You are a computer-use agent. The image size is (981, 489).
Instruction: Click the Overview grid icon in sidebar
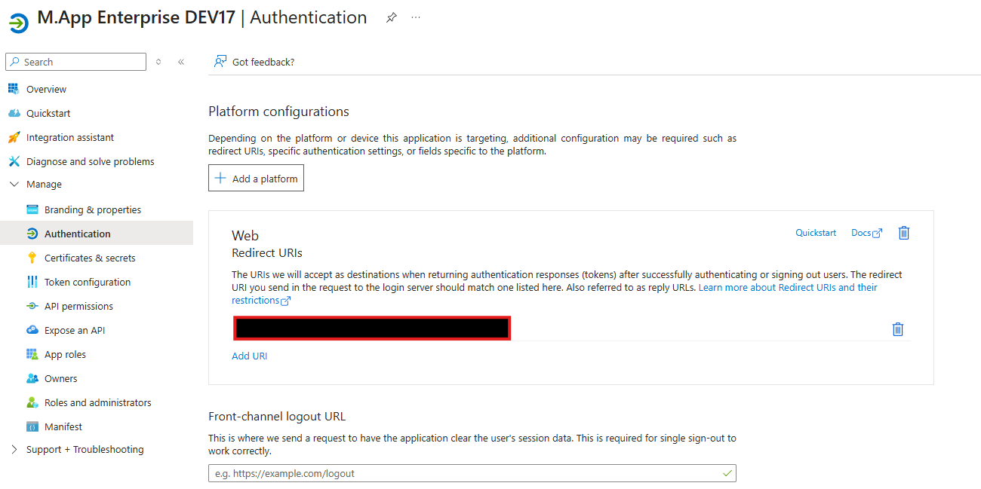(13, 89)
